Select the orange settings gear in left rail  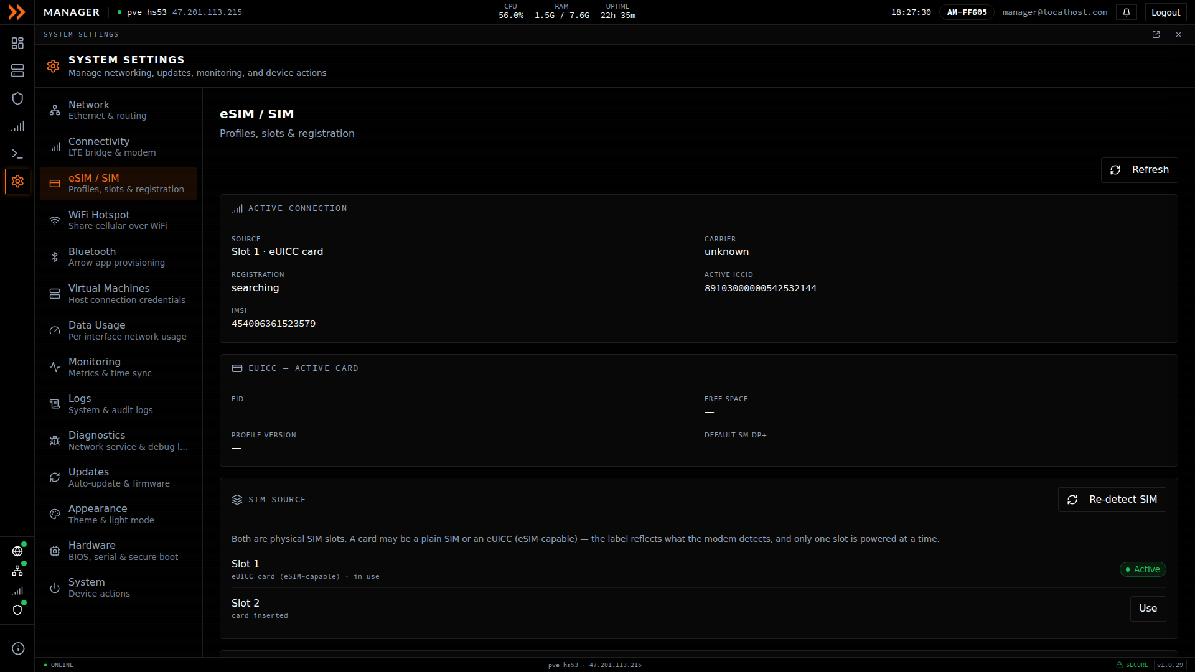point(17,182)
